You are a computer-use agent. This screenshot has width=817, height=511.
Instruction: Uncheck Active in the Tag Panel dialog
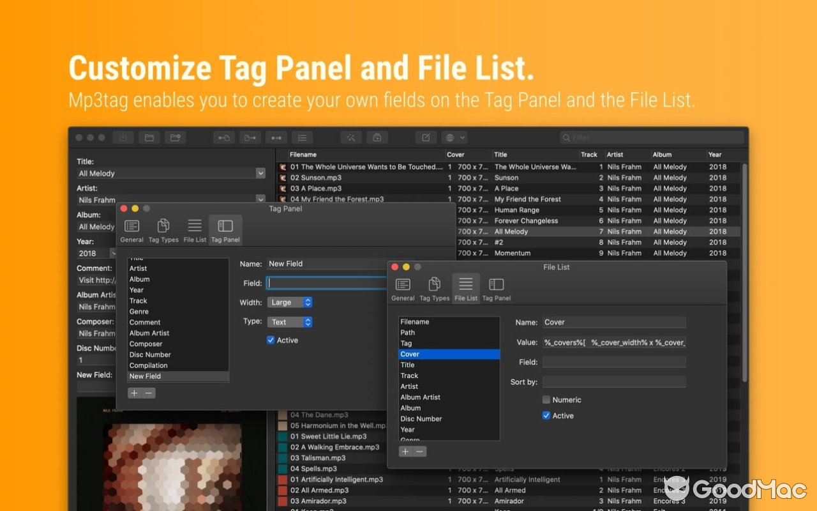point(271,340)
